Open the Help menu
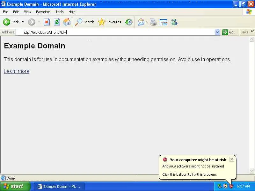The image size is (255, 191). point(72,12)
